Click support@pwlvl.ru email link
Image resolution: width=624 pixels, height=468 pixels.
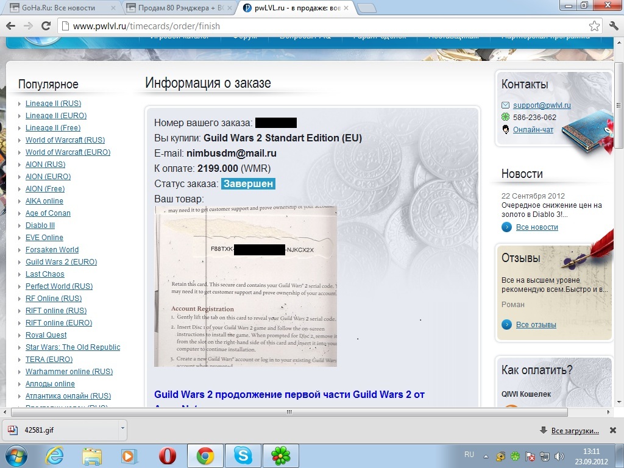tap(542, 105)
